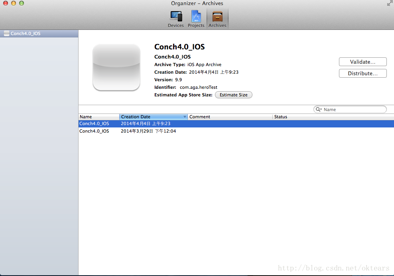394x276 pixels.
Task: Select Conch4.0_IOS in the sidebar
Action: (x=39, y=33)
